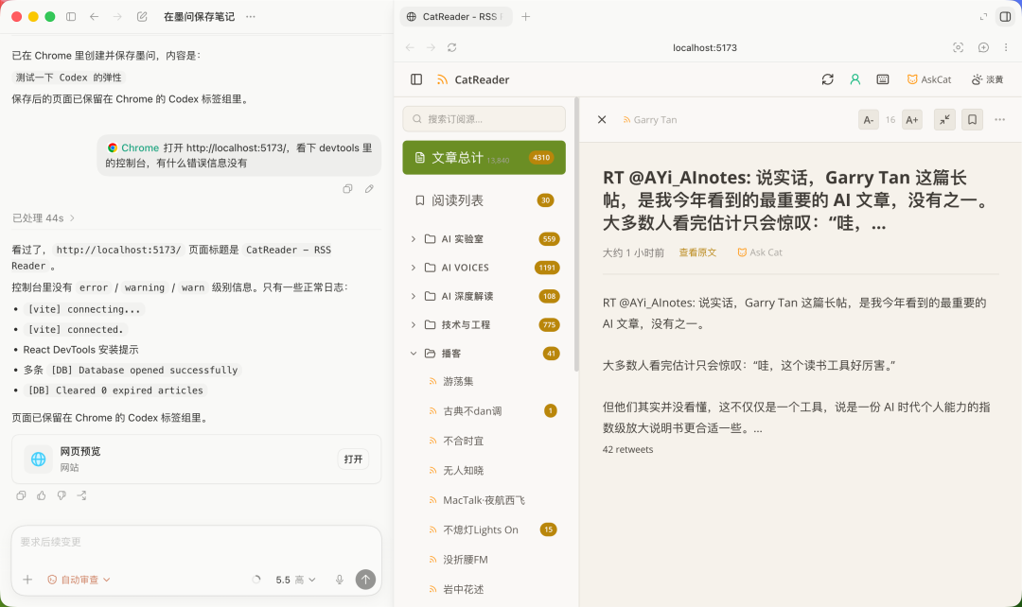Click thumbs up on the response
Screen dimensions: 1022x607
41,495
